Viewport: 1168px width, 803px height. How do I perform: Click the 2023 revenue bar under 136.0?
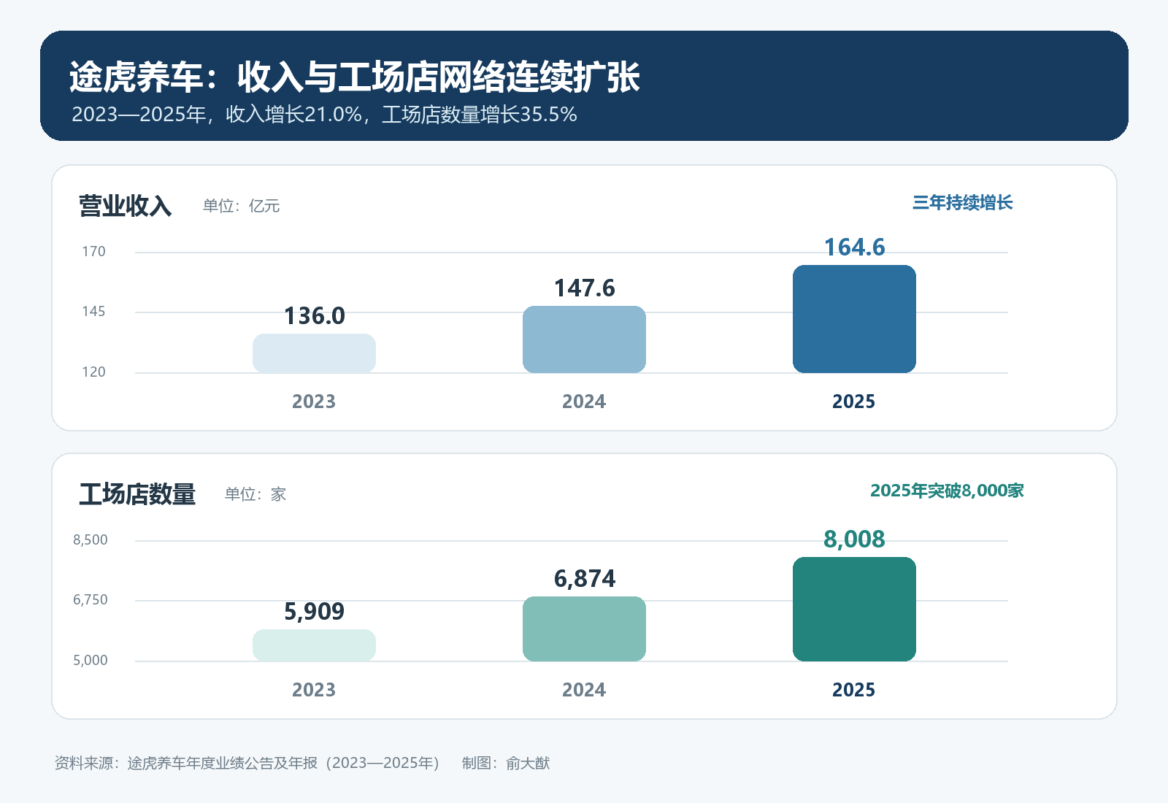pyautogui.click(x=315, y=353)
